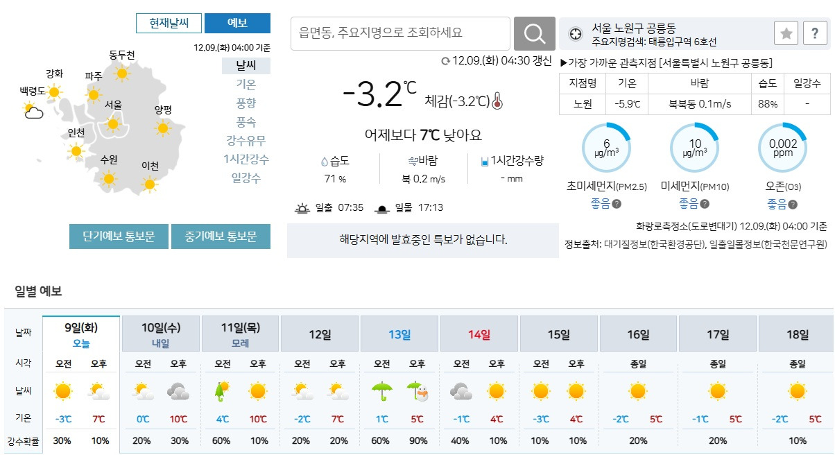
Task: Select the 기온 map layer
Action: pyautogui.click(x=246, y=85)
